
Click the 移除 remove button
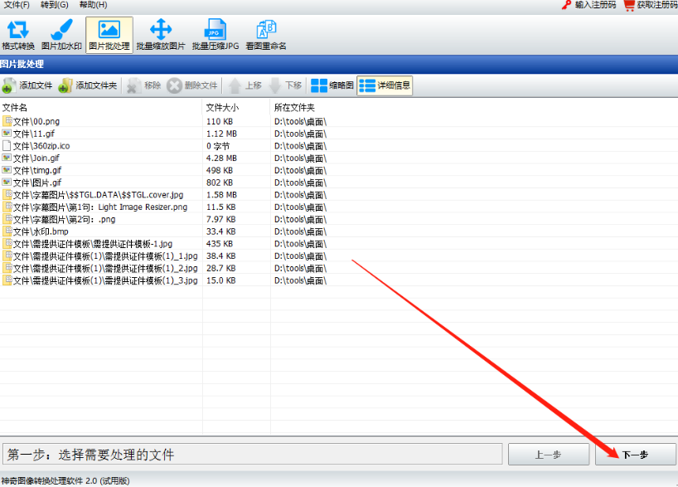144,85
